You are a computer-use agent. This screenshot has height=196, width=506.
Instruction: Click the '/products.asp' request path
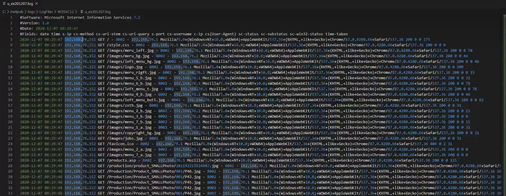click(x=121, y=160)
